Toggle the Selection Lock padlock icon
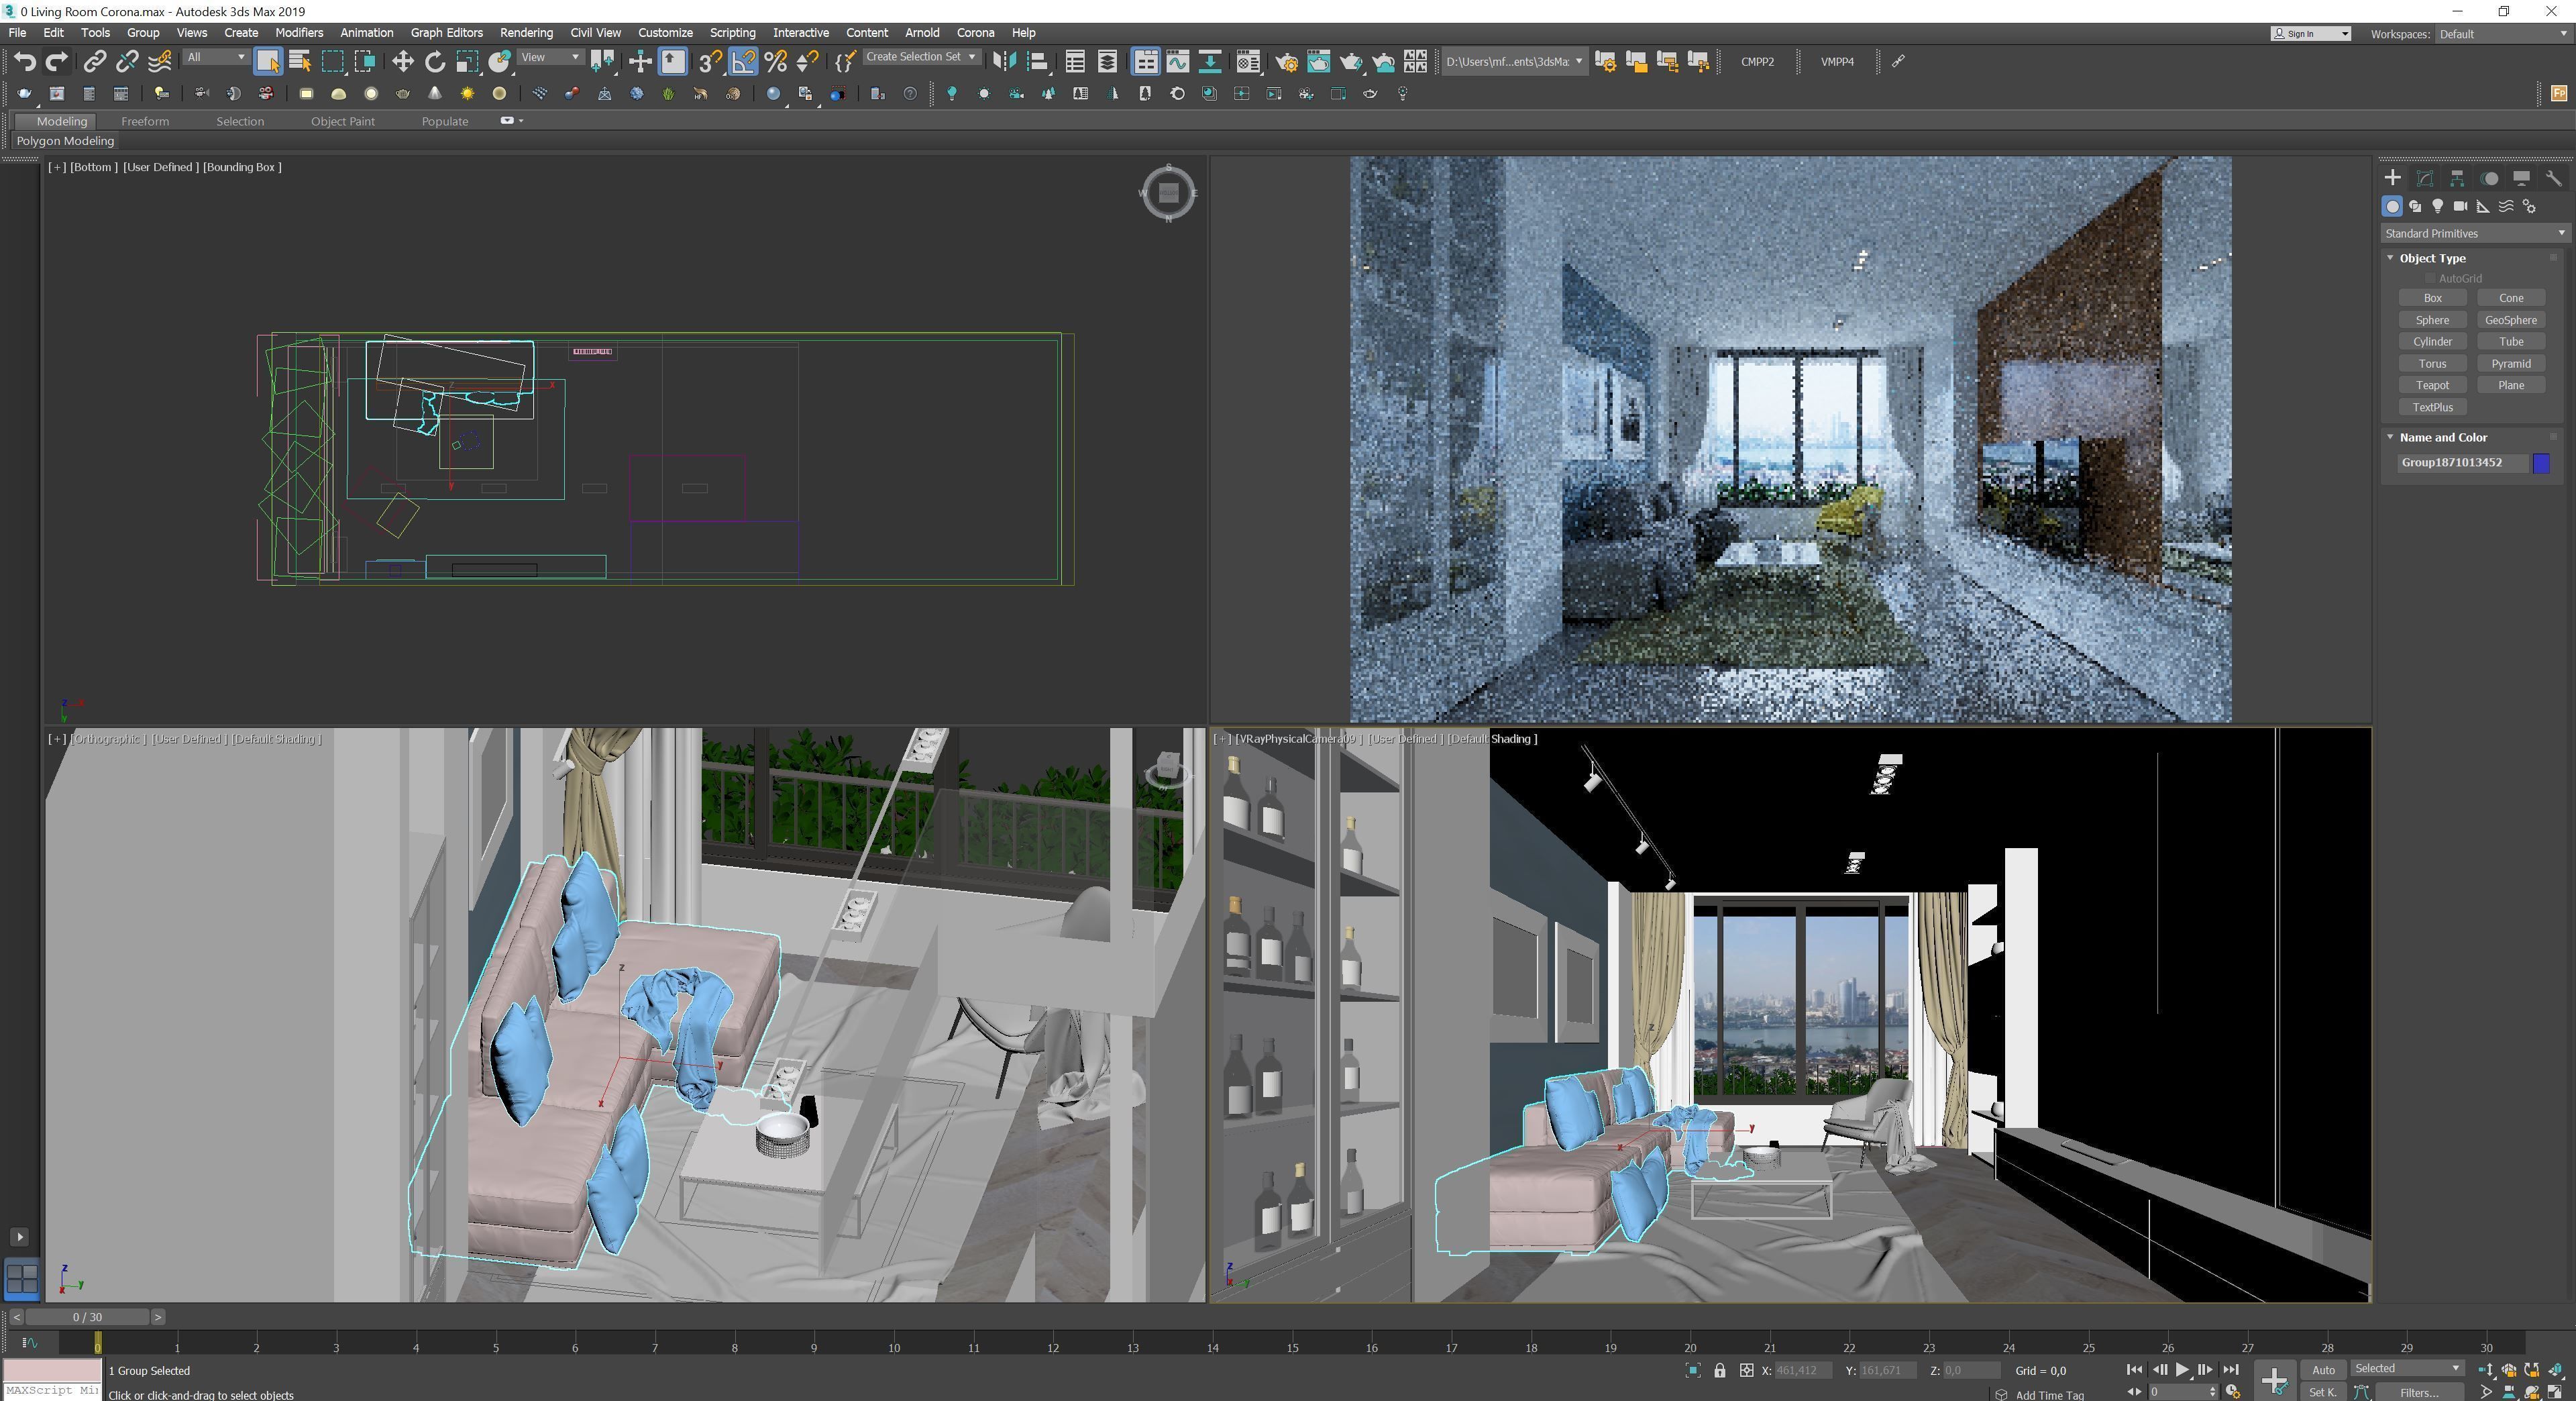This screenshot has height=1401, width=2576. point(1719,1371)
